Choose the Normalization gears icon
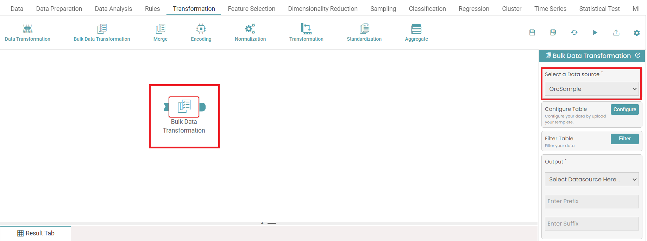647x241 pixels. 250,29
